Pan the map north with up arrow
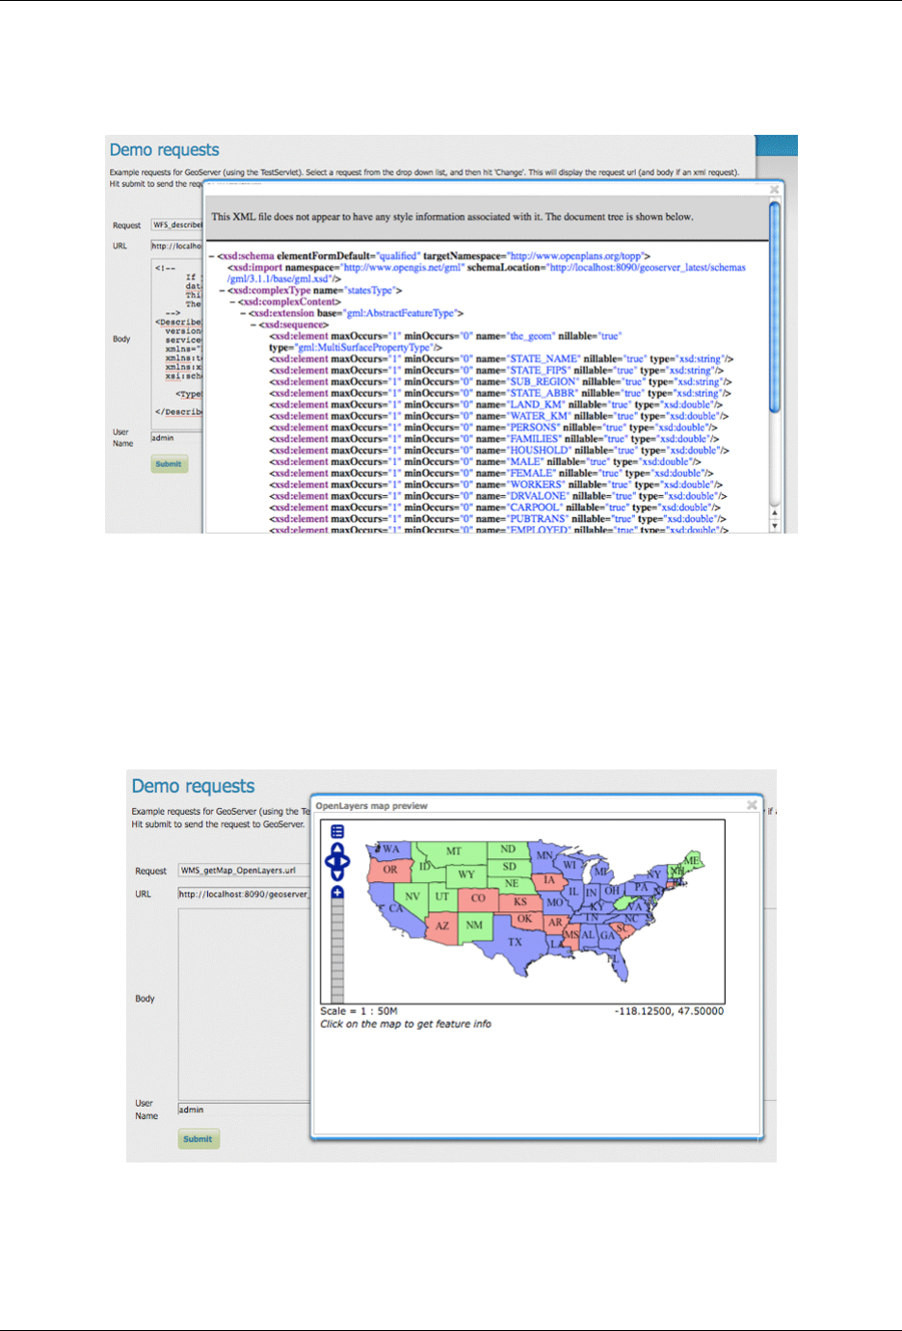Viewport: 902px width, 1331px height. [337, 848]
